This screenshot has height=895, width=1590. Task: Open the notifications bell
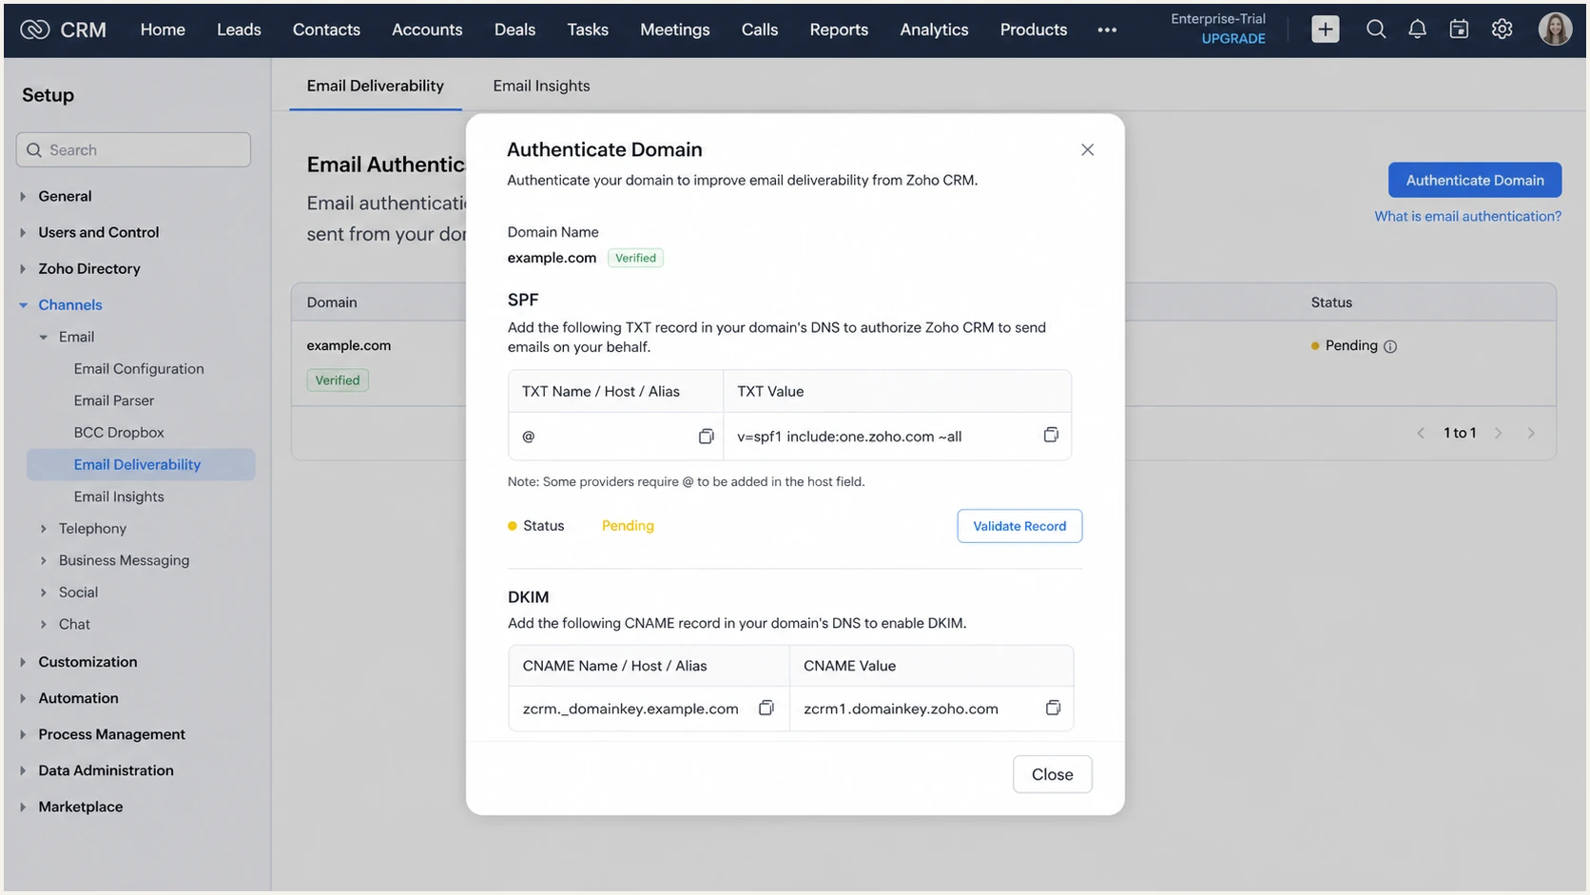pos(1417,29)
